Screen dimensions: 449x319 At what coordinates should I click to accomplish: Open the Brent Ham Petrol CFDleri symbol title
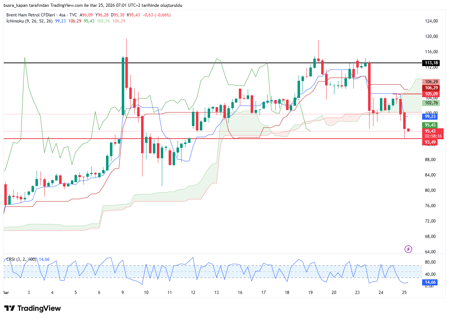(32, 15)
